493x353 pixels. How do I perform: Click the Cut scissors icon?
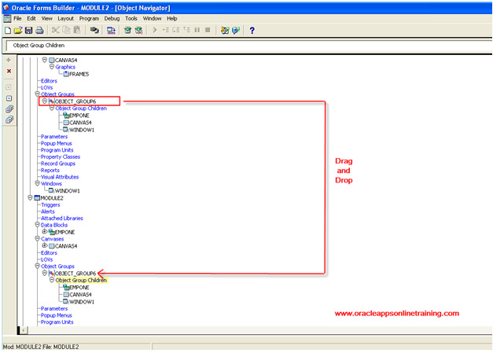(x=55, y=31)
